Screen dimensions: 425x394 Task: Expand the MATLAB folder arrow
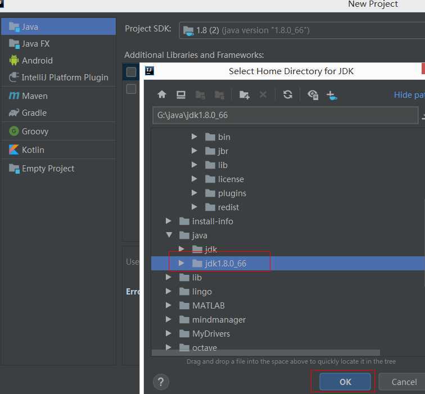pyautogui.click(x=168, y=305)
